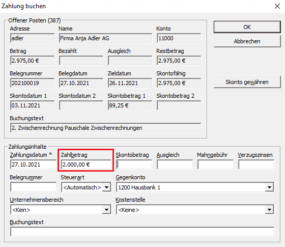
Task: Focus the Verzugszinsen field
Action: [x=256, y=164]
